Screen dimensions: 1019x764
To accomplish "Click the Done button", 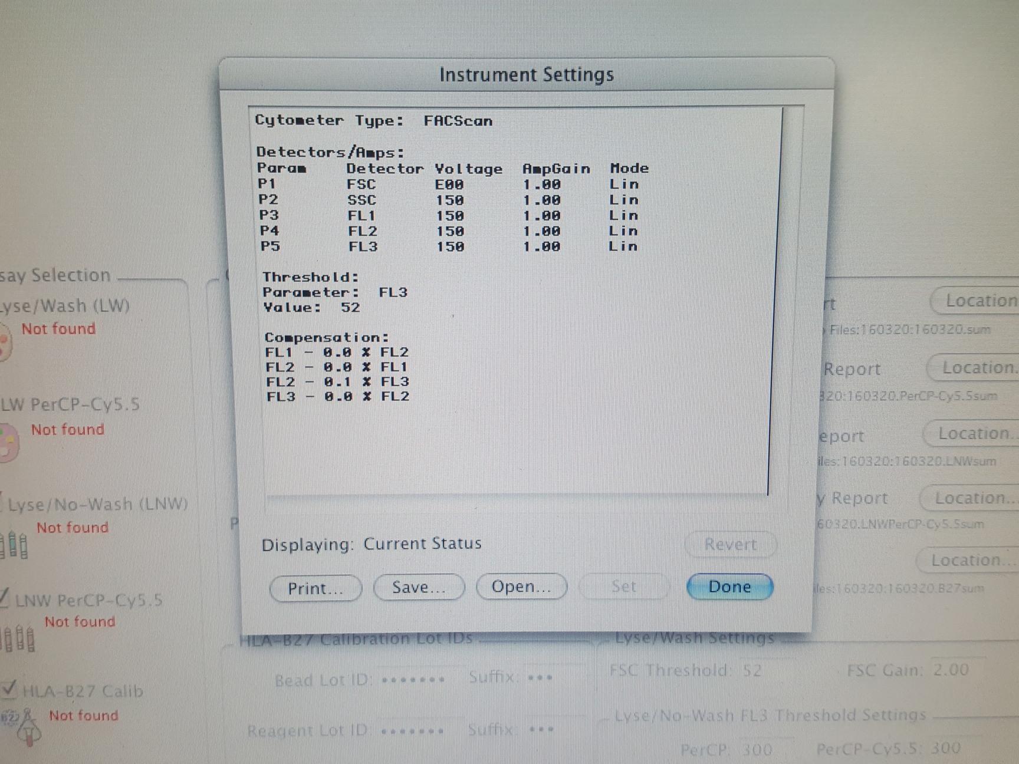I will [x=729, y=587].
